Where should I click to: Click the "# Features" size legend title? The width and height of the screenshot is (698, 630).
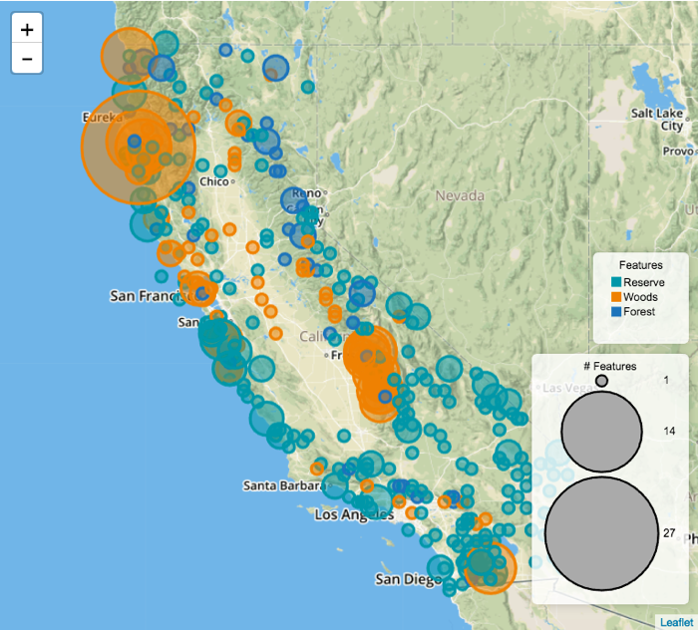(609, 366)
